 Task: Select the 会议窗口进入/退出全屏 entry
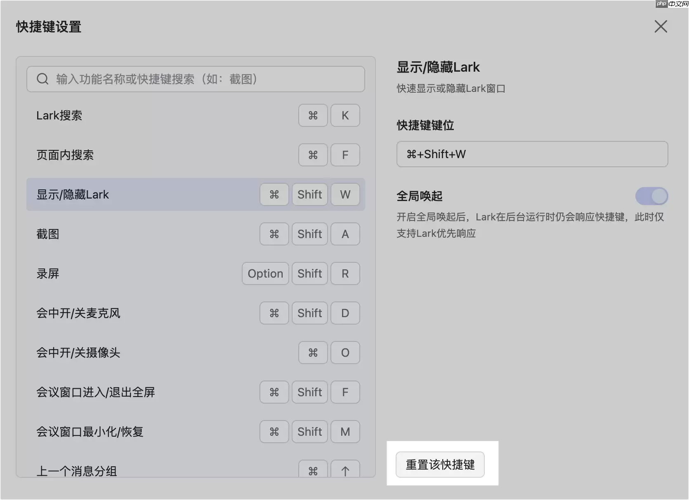124,392
